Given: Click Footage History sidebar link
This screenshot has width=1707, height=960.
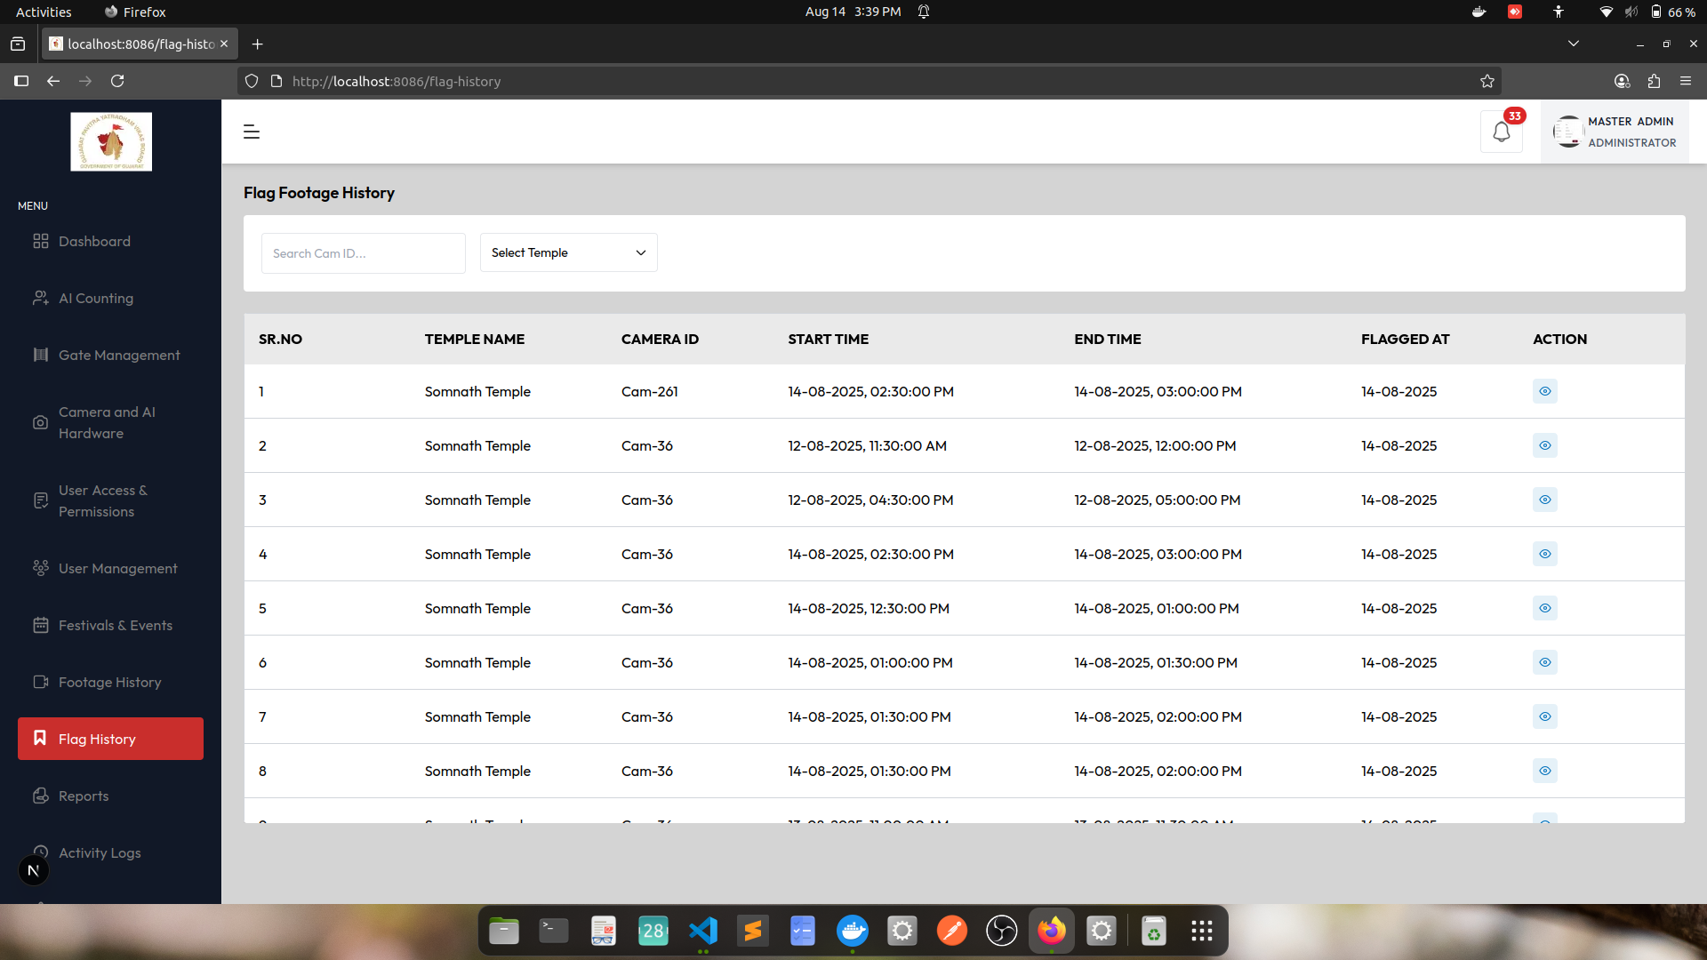Looking at the screenshot, I should [109, 682].
